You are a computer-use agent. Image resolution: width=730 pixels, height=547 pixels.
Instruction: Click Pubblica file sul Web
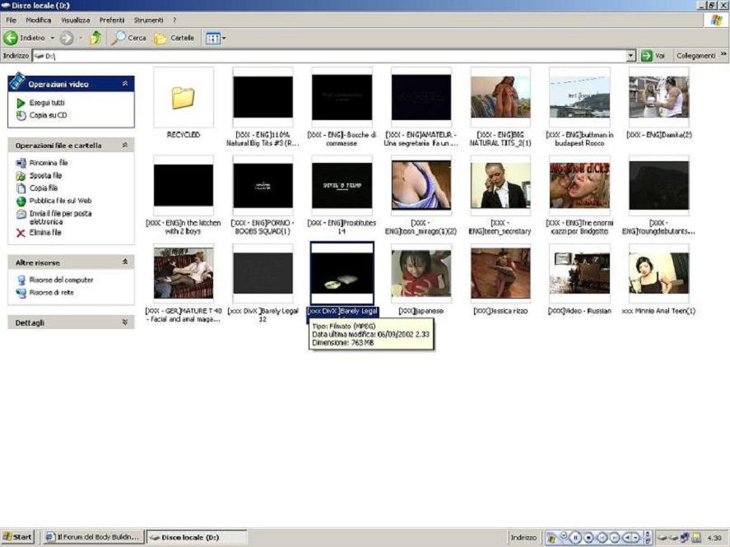(59, 201)
